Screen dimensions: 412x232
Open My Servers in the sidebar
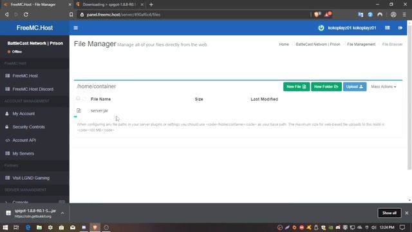click(x=35, y=153)
